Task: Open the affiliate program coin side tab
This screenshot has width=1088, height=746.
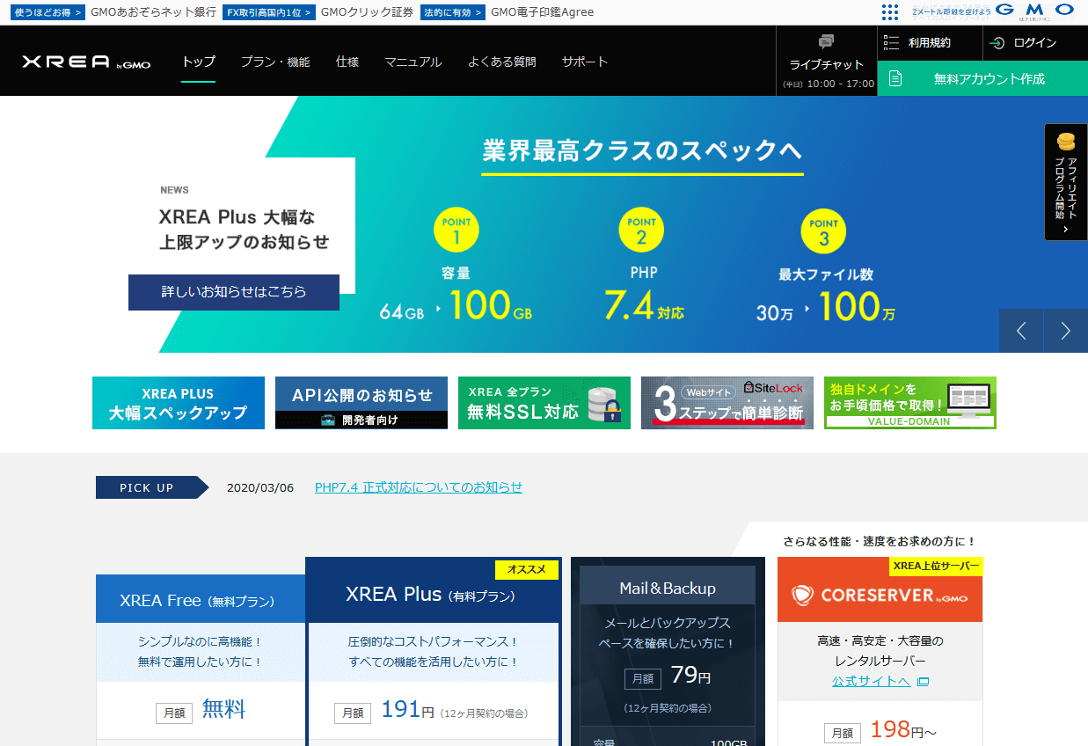Action: pos(1066,182)
